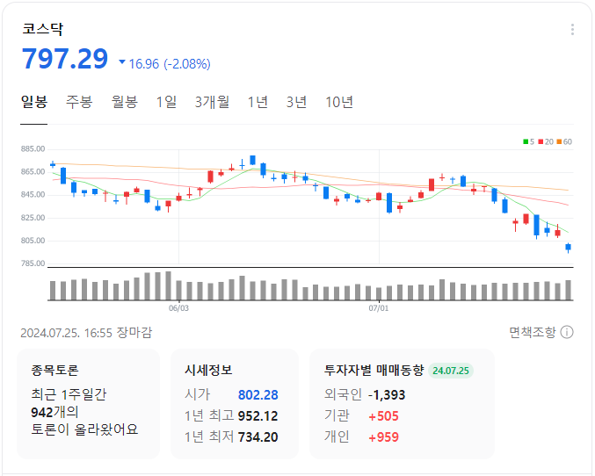Show the 1년 chart range
This screenshot has width=595, height=476.
[258, 102]
